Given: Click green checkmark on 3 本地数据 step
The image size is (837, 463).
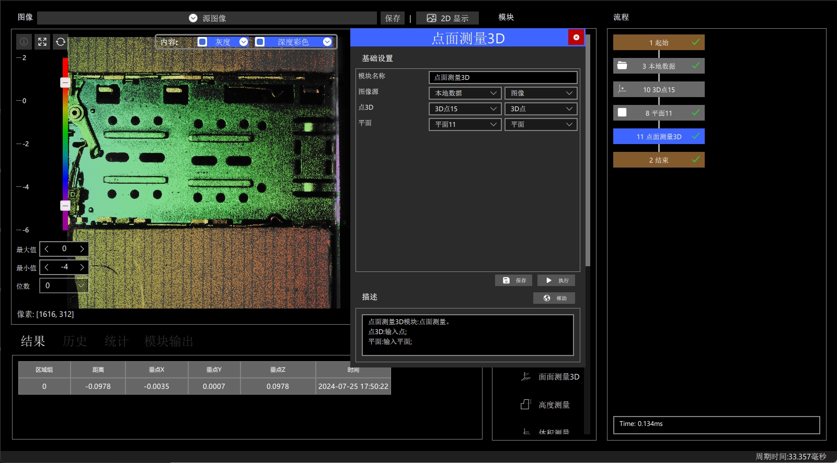Looking at the screenshot, I should tap(696, 65).
